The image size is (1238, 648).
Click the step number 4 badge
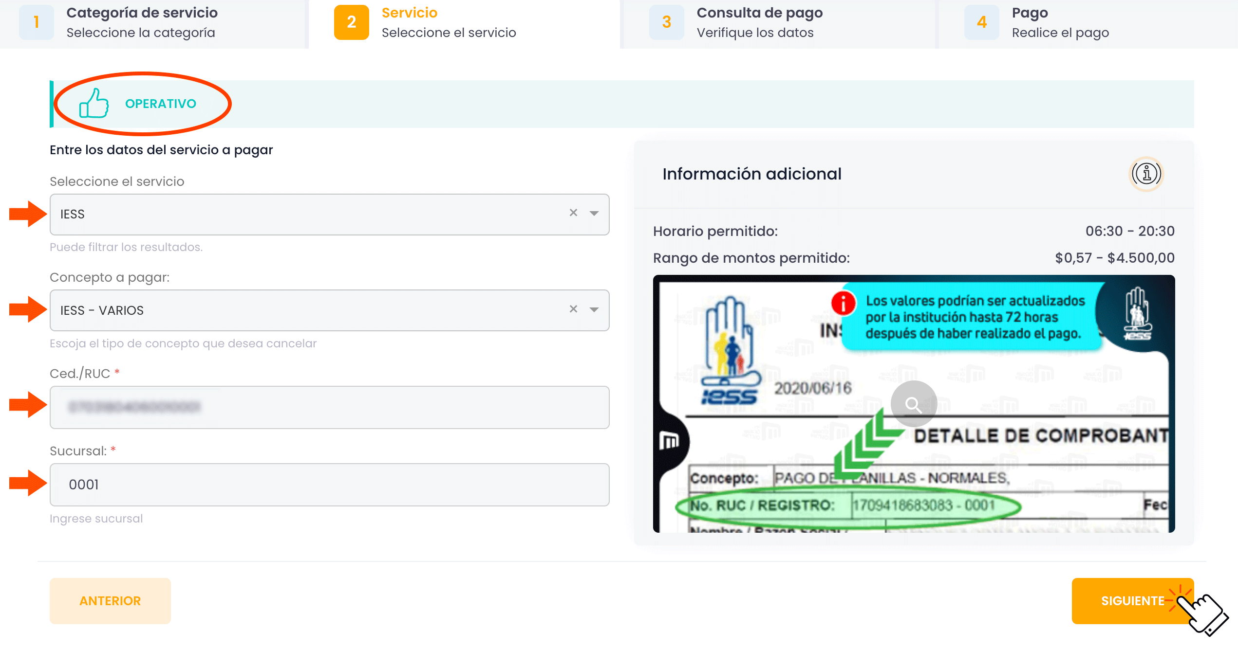[x=981, y=22]
